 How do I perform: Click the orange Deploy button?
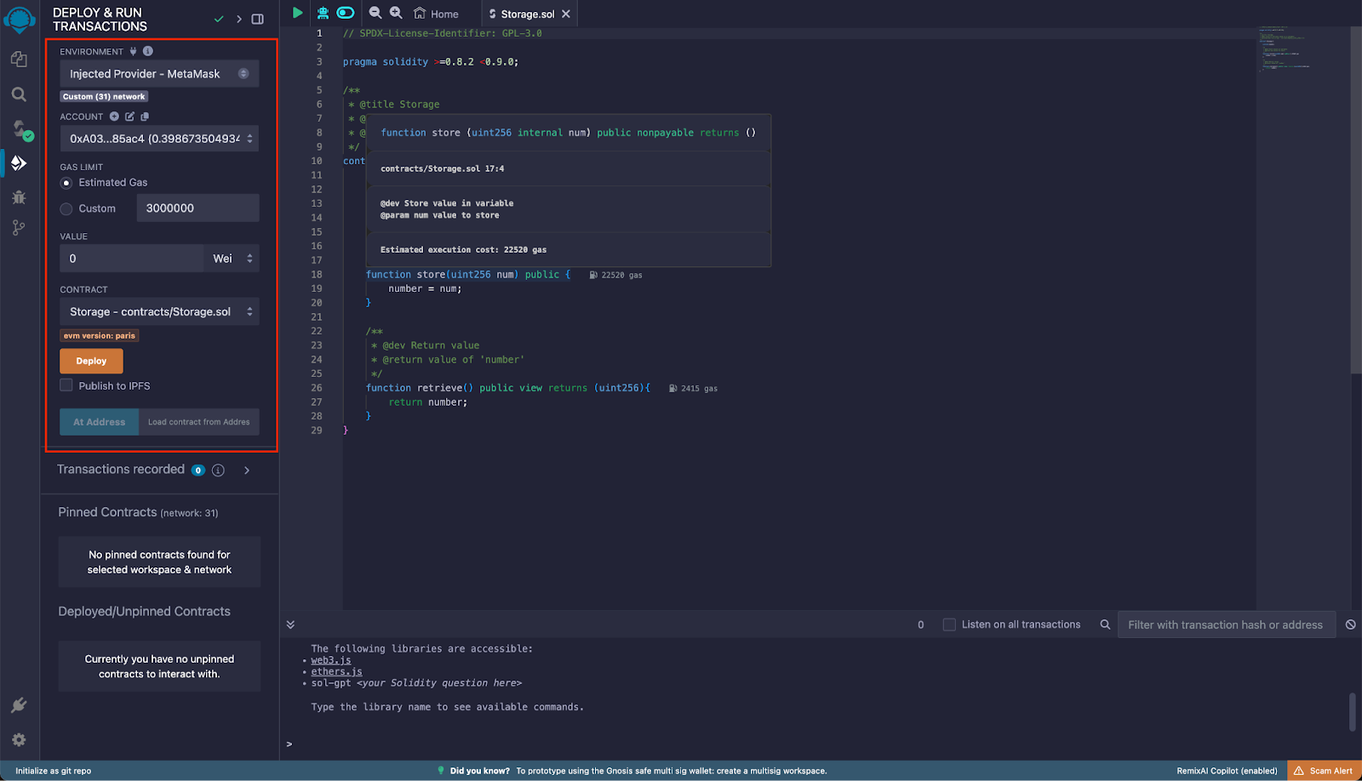(90, 361)
